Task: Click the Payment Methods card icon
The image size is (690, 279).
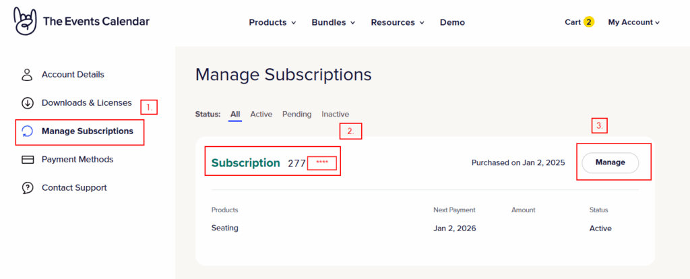Action: 28,160
